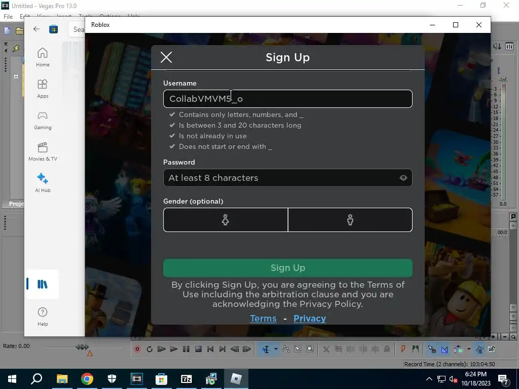Viewport: 519px width, 389px height.
Task: Select the male gender option
Action: 350,220
